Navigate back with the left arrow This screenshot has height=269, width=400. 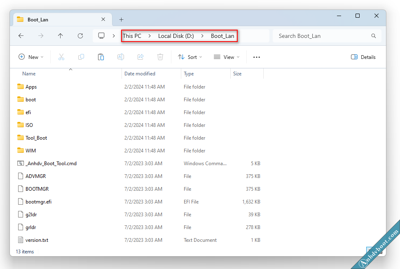pos(21,36)
